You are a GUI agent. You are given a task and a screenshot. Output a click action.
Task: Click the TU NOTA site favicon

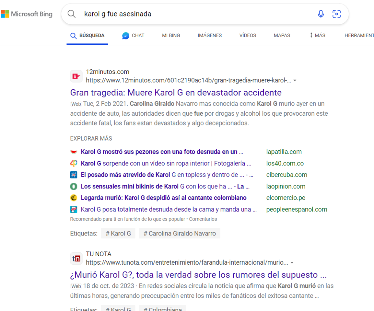tap(76, 258)
